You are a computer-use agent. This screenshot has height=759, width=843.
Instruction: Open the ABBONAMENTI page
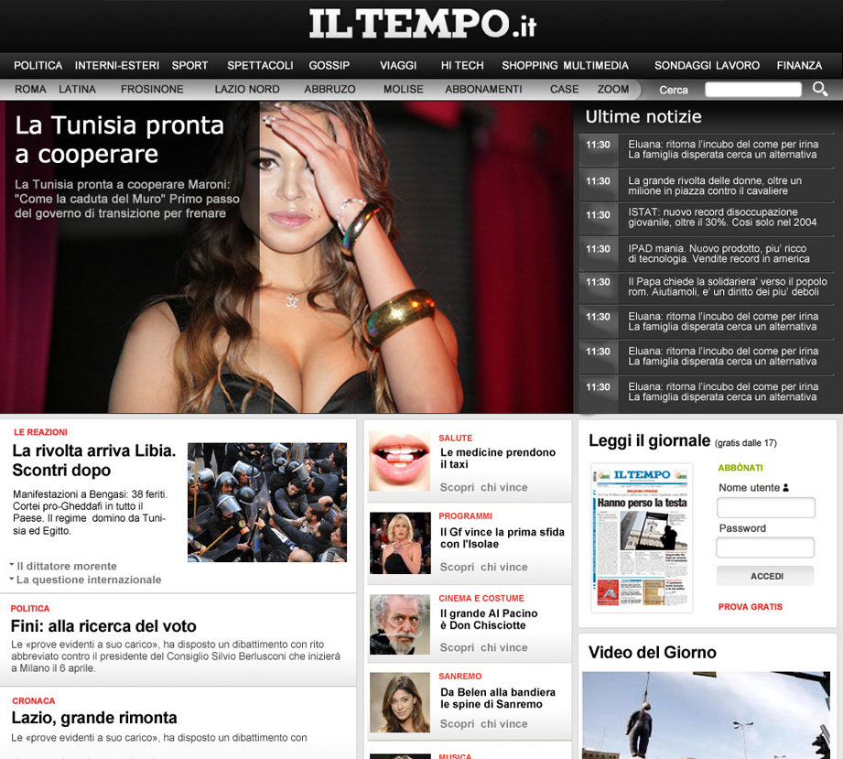(x=483, y=90)
